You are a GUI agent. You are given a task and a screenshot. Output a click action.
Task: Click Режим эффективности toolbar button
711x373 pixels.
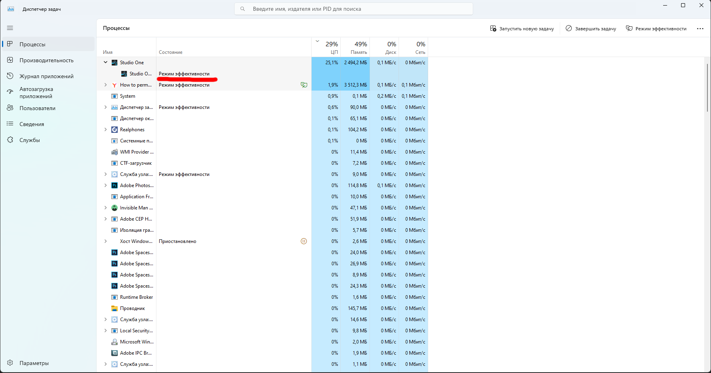(x=656, y=29)
